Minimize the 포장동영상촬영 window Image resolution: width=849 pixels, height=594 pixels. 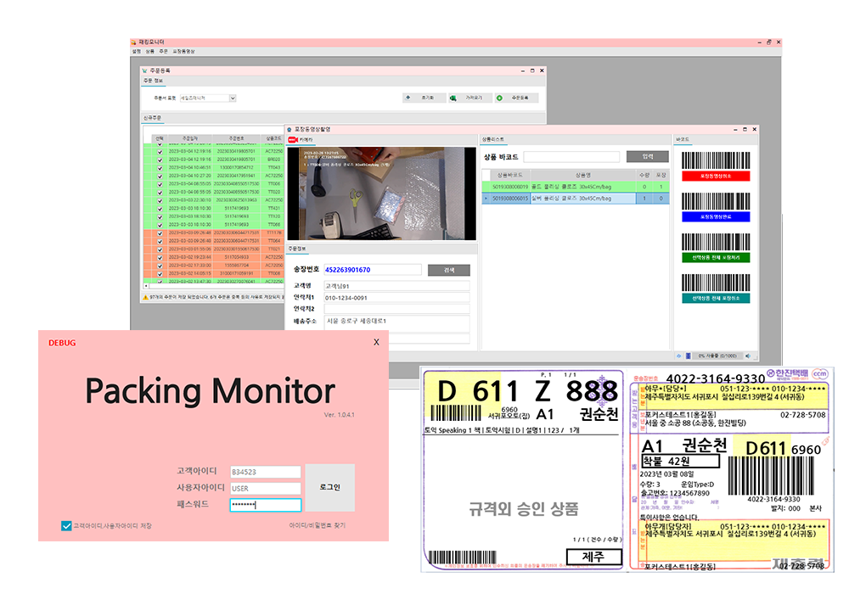[734, 130]
